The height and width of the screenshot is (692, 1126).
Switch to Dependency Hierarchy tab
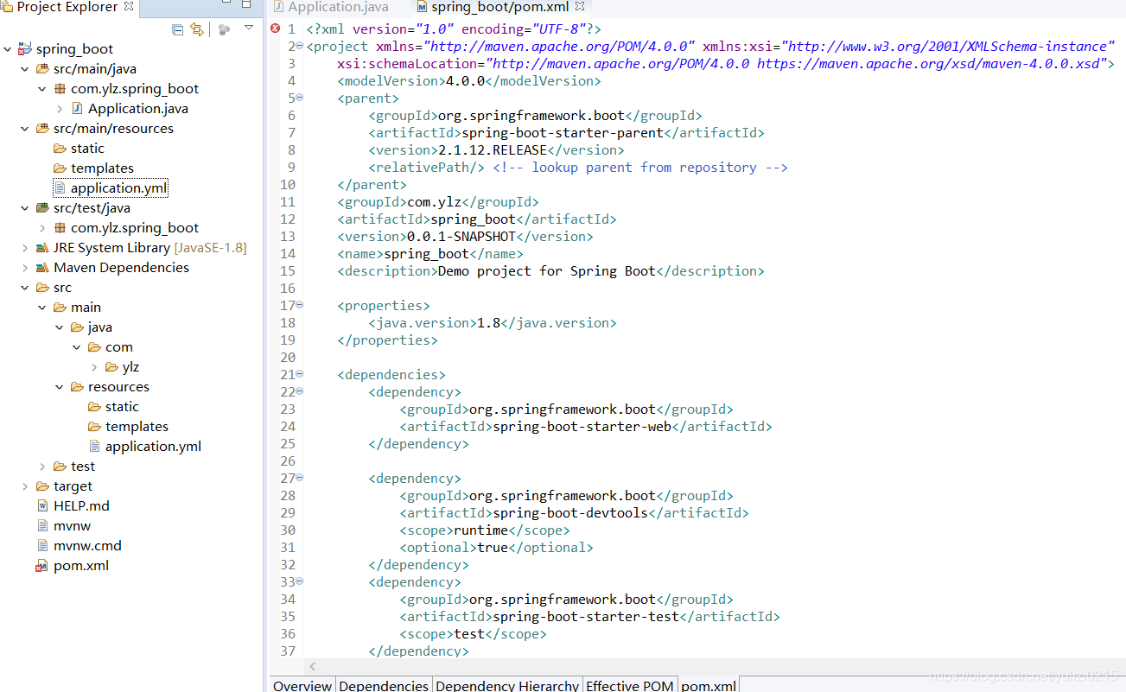pos(507,685)
